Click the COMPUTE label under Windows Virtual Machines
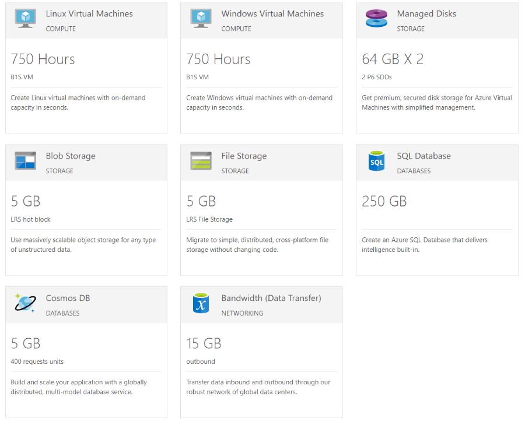Viewport: 525px width, 424px height. tap(236, 28)
